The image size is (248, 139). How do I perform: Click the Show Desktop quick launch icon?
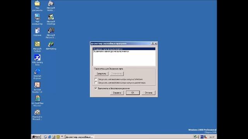click(x=45, y=137)
